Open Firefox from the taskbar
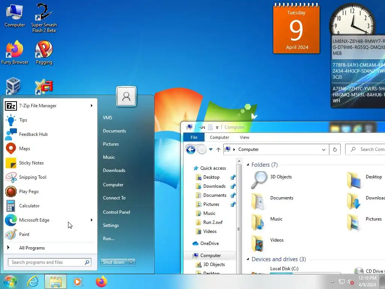This screenshot has width=385, height=289. 102,281
